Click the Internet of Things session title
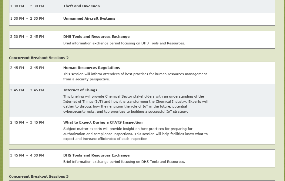The height and width of the screenshot is (181, 285). pos(80,90)
